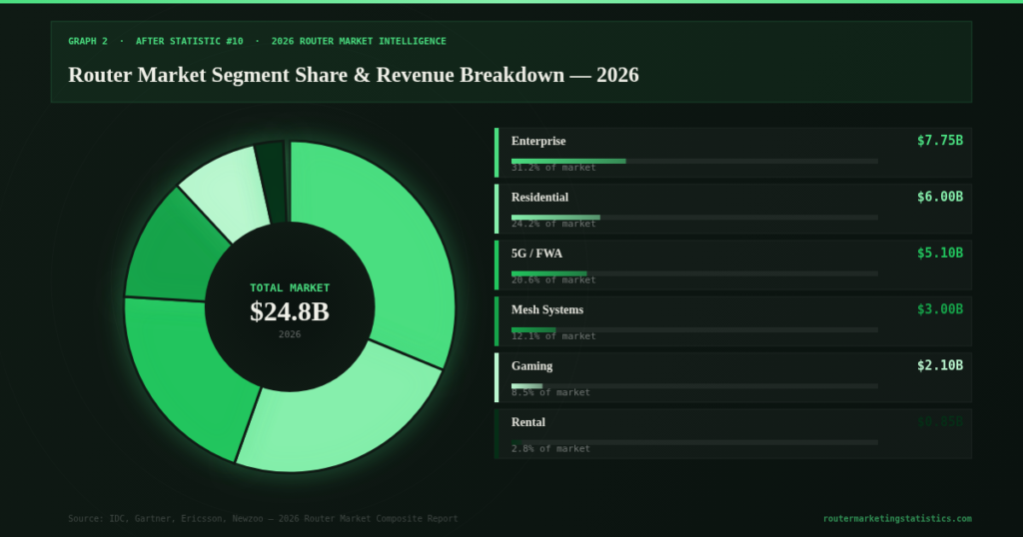Select the Mesh Systems row
The image size is (1023, 537).
click(733, 321)
